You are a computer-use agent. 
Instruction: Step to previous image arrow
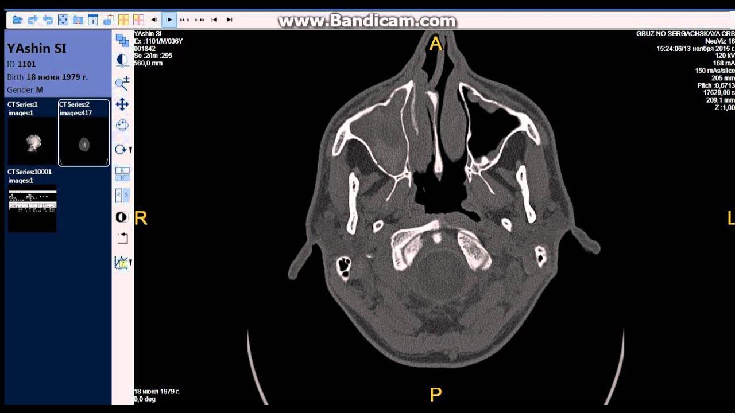pos(154,20)
